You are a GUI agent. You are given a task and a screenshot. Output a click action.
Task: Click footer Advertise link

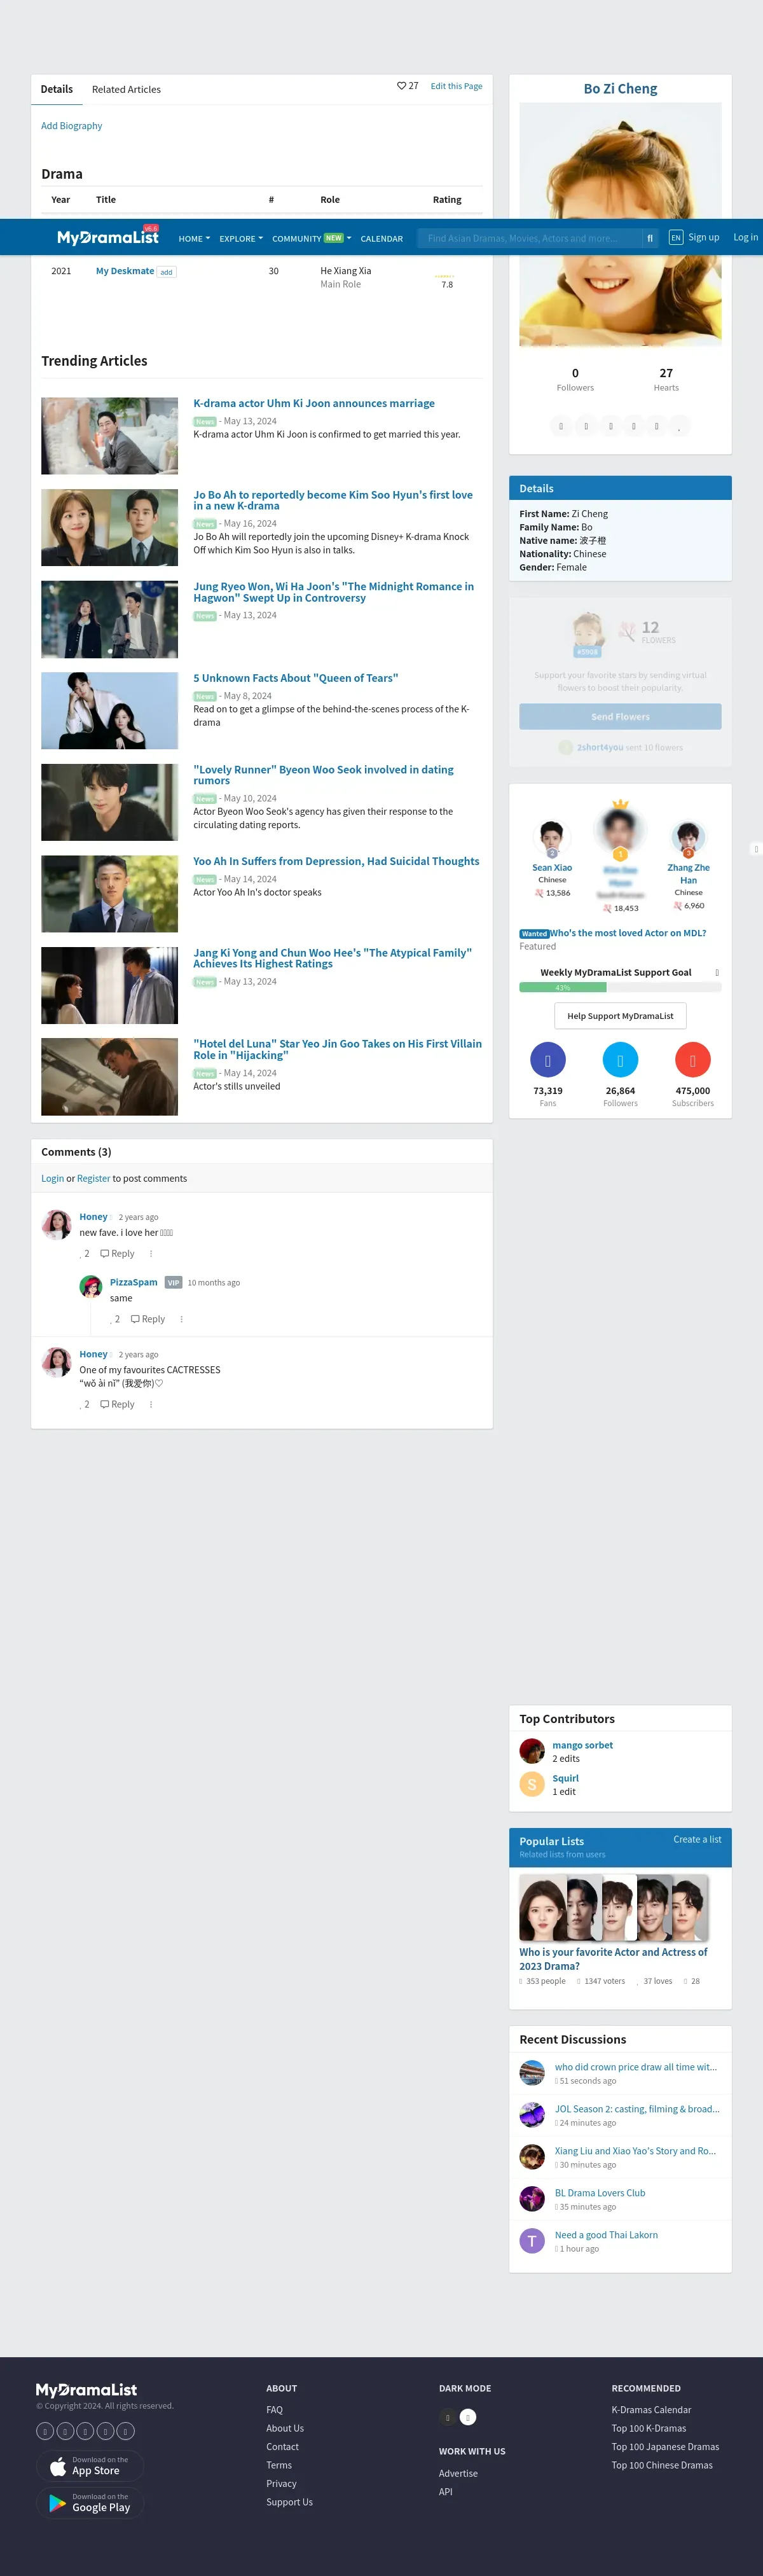458,2473
